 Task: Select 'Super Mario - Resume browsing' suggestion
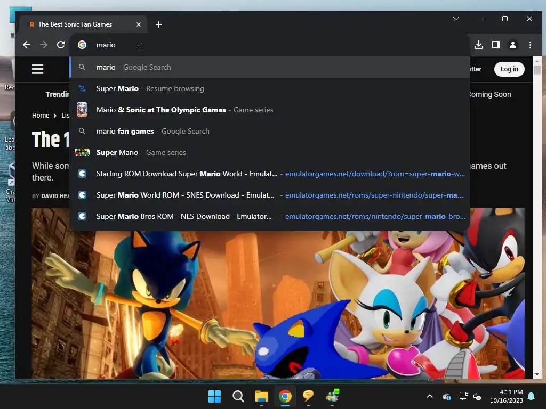point(270,88)
